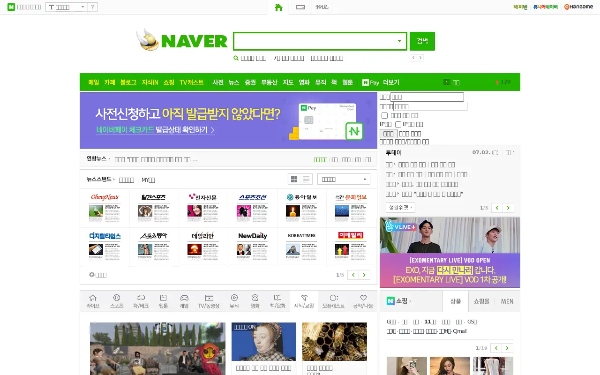
Task: Click the green 검색 search button
Action: click(422, 41)
